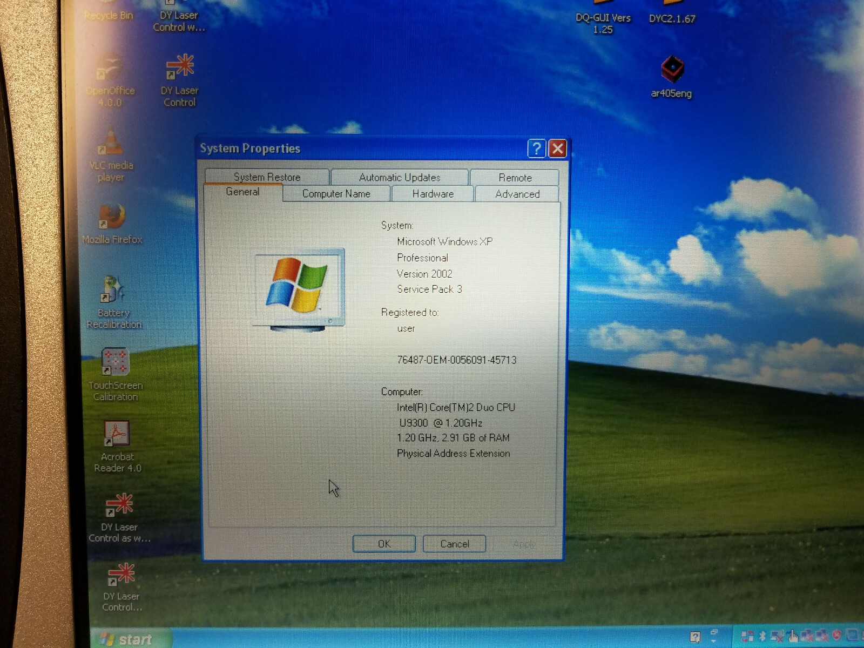The image size is (864, 648).
Task: Click the language bar help icon in taskbar
Action: coord(695,637)
